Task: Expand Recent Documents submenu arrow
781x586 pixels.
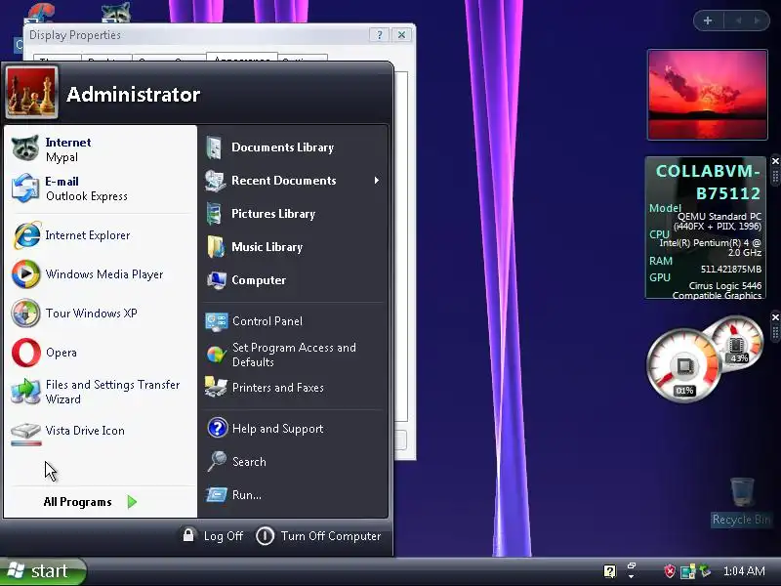Action: point(377,181)
